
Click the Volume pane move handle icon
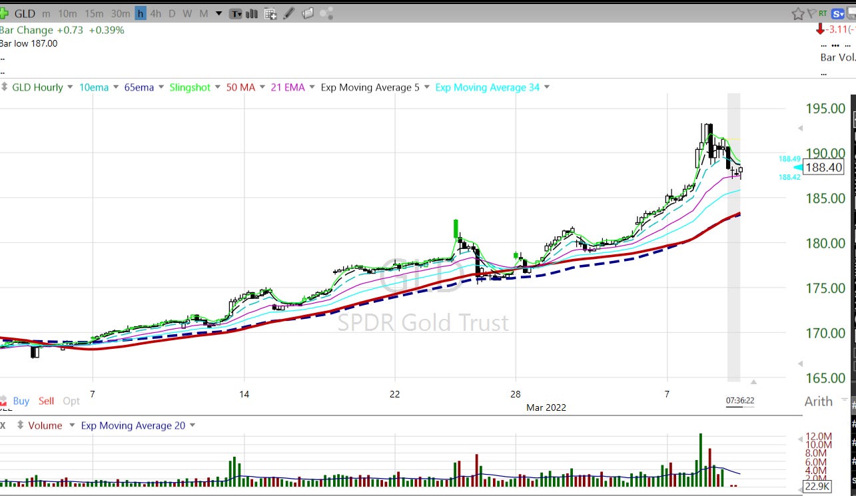[21, 425]
